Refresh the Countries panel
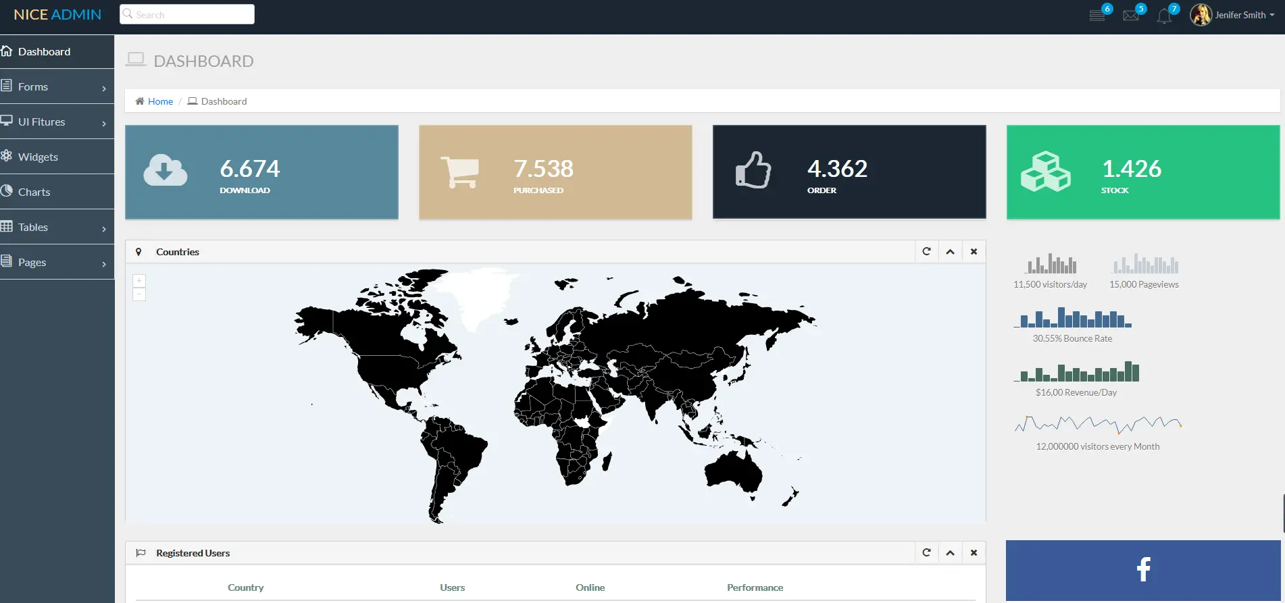Viewport: 1285px width, 603px height. pos(927,252)
